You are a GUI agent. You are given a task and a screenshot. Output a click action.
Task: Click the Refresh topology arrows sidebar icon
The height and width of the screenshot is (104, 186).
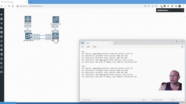[1, 41]
